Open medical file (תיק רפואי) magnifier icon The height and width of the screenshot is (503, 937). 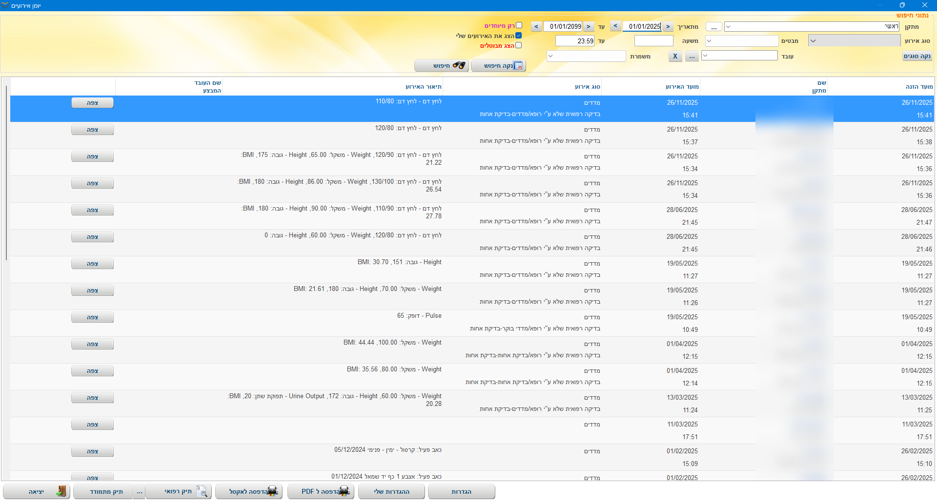[202, 491]
